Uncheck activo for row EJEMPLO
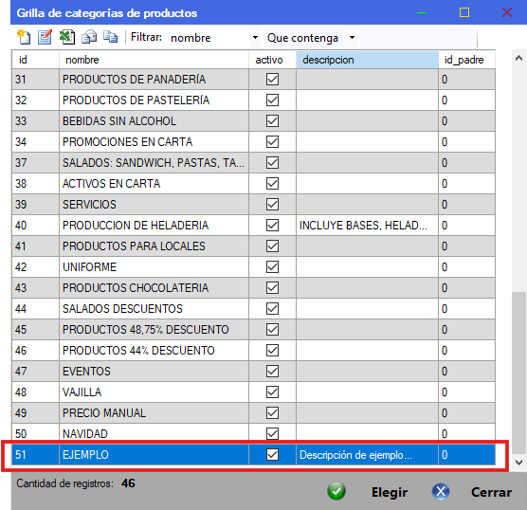Viewport: 527px width, 510px height. tap(272, 454)
